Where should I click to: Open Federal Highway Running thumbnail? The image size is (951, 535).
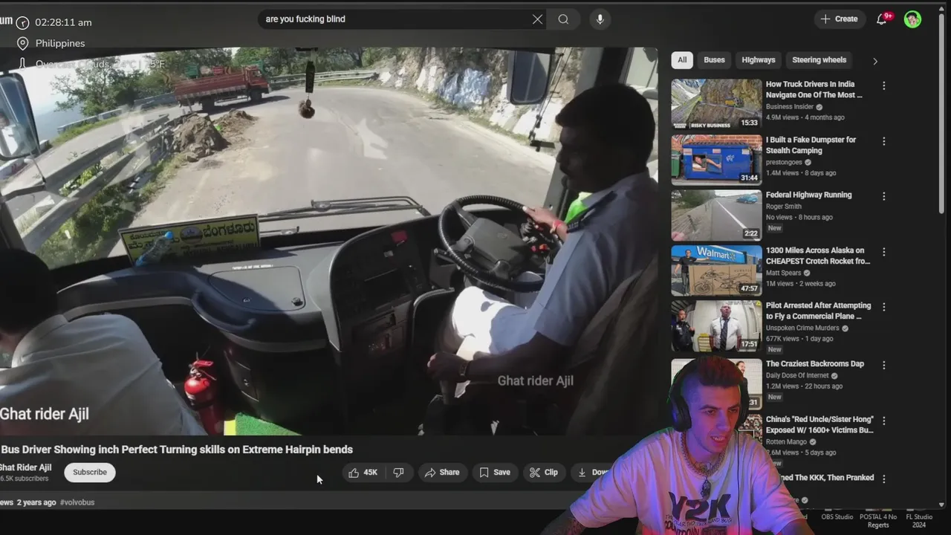pos(716,215)
